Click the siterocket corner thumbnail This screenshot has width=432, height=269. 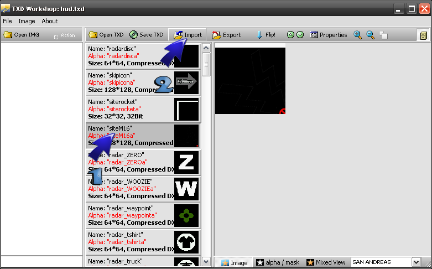pos(186,109)
